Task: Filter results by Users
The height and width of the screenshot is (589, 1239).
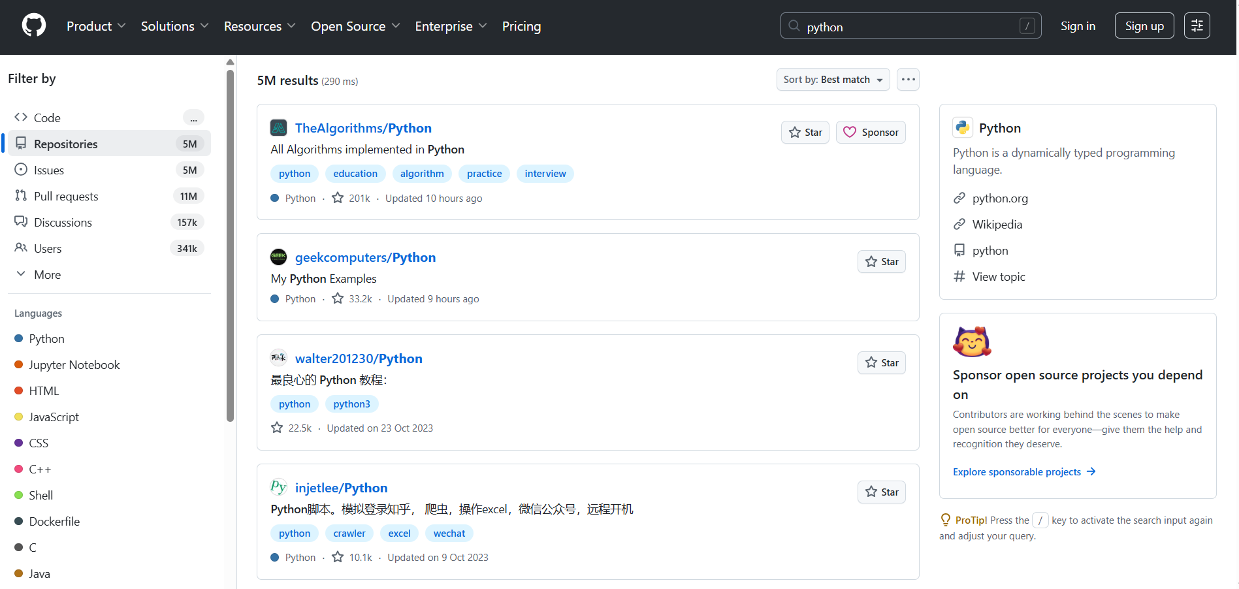Action: [x=109, y=248]
